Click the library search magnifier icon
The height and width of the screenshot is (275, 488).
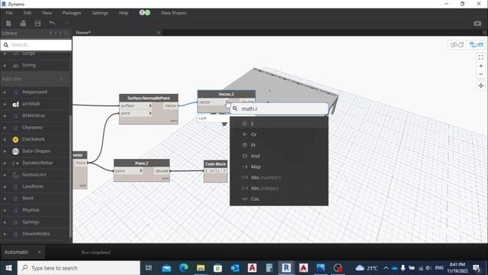pos(6,45)
